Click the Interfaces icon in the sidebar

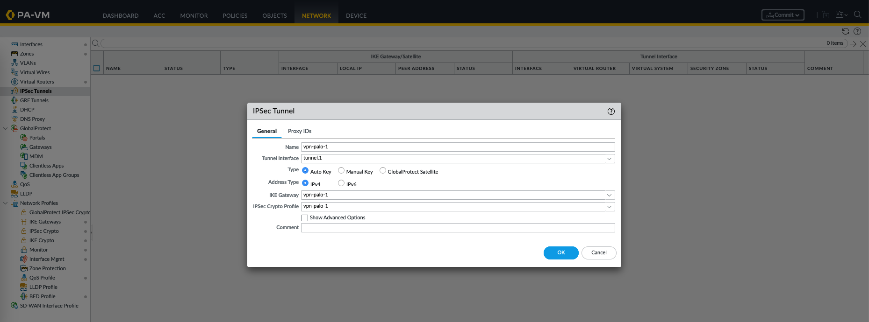[x=14, y=44]
